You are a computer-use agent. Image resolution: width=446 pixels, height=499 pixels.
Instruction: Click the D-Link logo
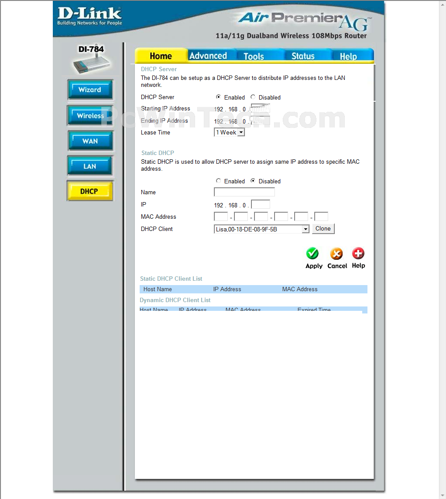pyautogui.click(x=89, y=16)
